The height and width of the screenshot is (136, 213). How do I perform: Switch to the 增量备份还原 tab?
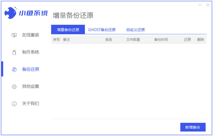pyautogui.click(x=68, y=30)
